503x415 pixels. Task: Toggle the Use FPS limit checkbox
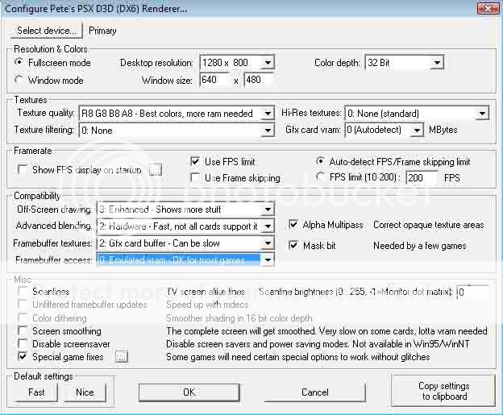195,161
